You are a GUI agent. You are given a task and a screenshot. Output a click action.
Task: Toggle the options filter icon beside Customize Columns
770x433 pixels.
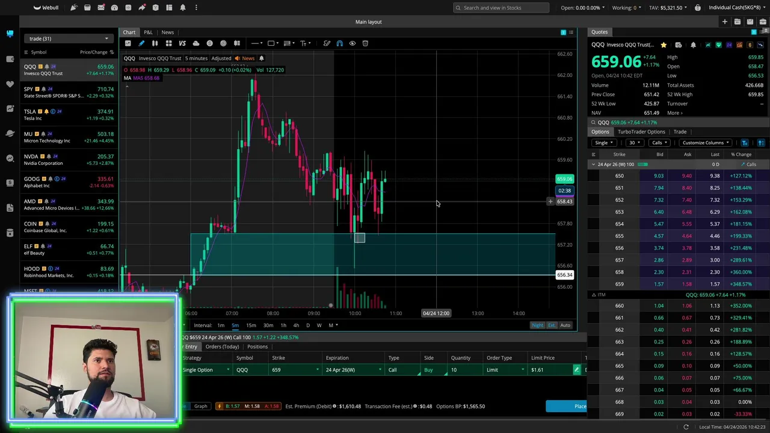pos(744,143)
